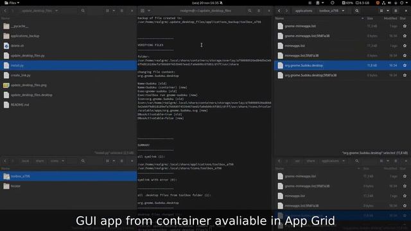Open search in the update_desktop_files Files window
411x231 pixels.
click(x=83, y=11)
